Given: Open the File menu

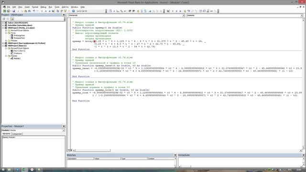Looking at the screenshot, I should pos(9,7).
